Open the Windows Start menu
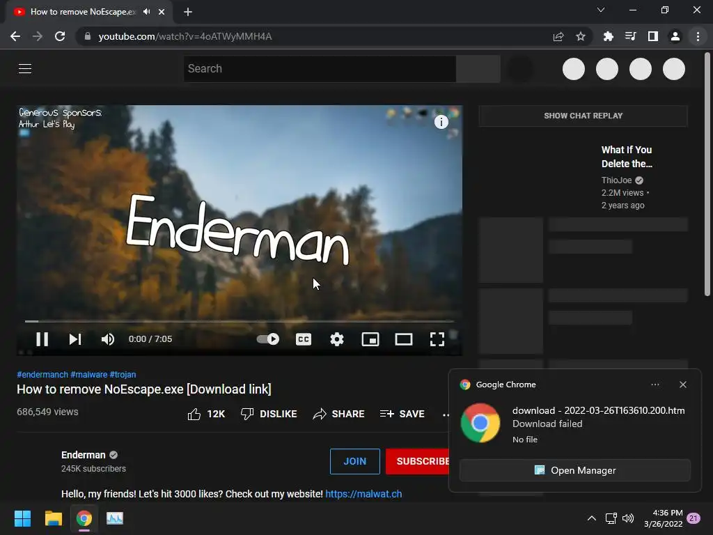 click(x=22, y=518)
